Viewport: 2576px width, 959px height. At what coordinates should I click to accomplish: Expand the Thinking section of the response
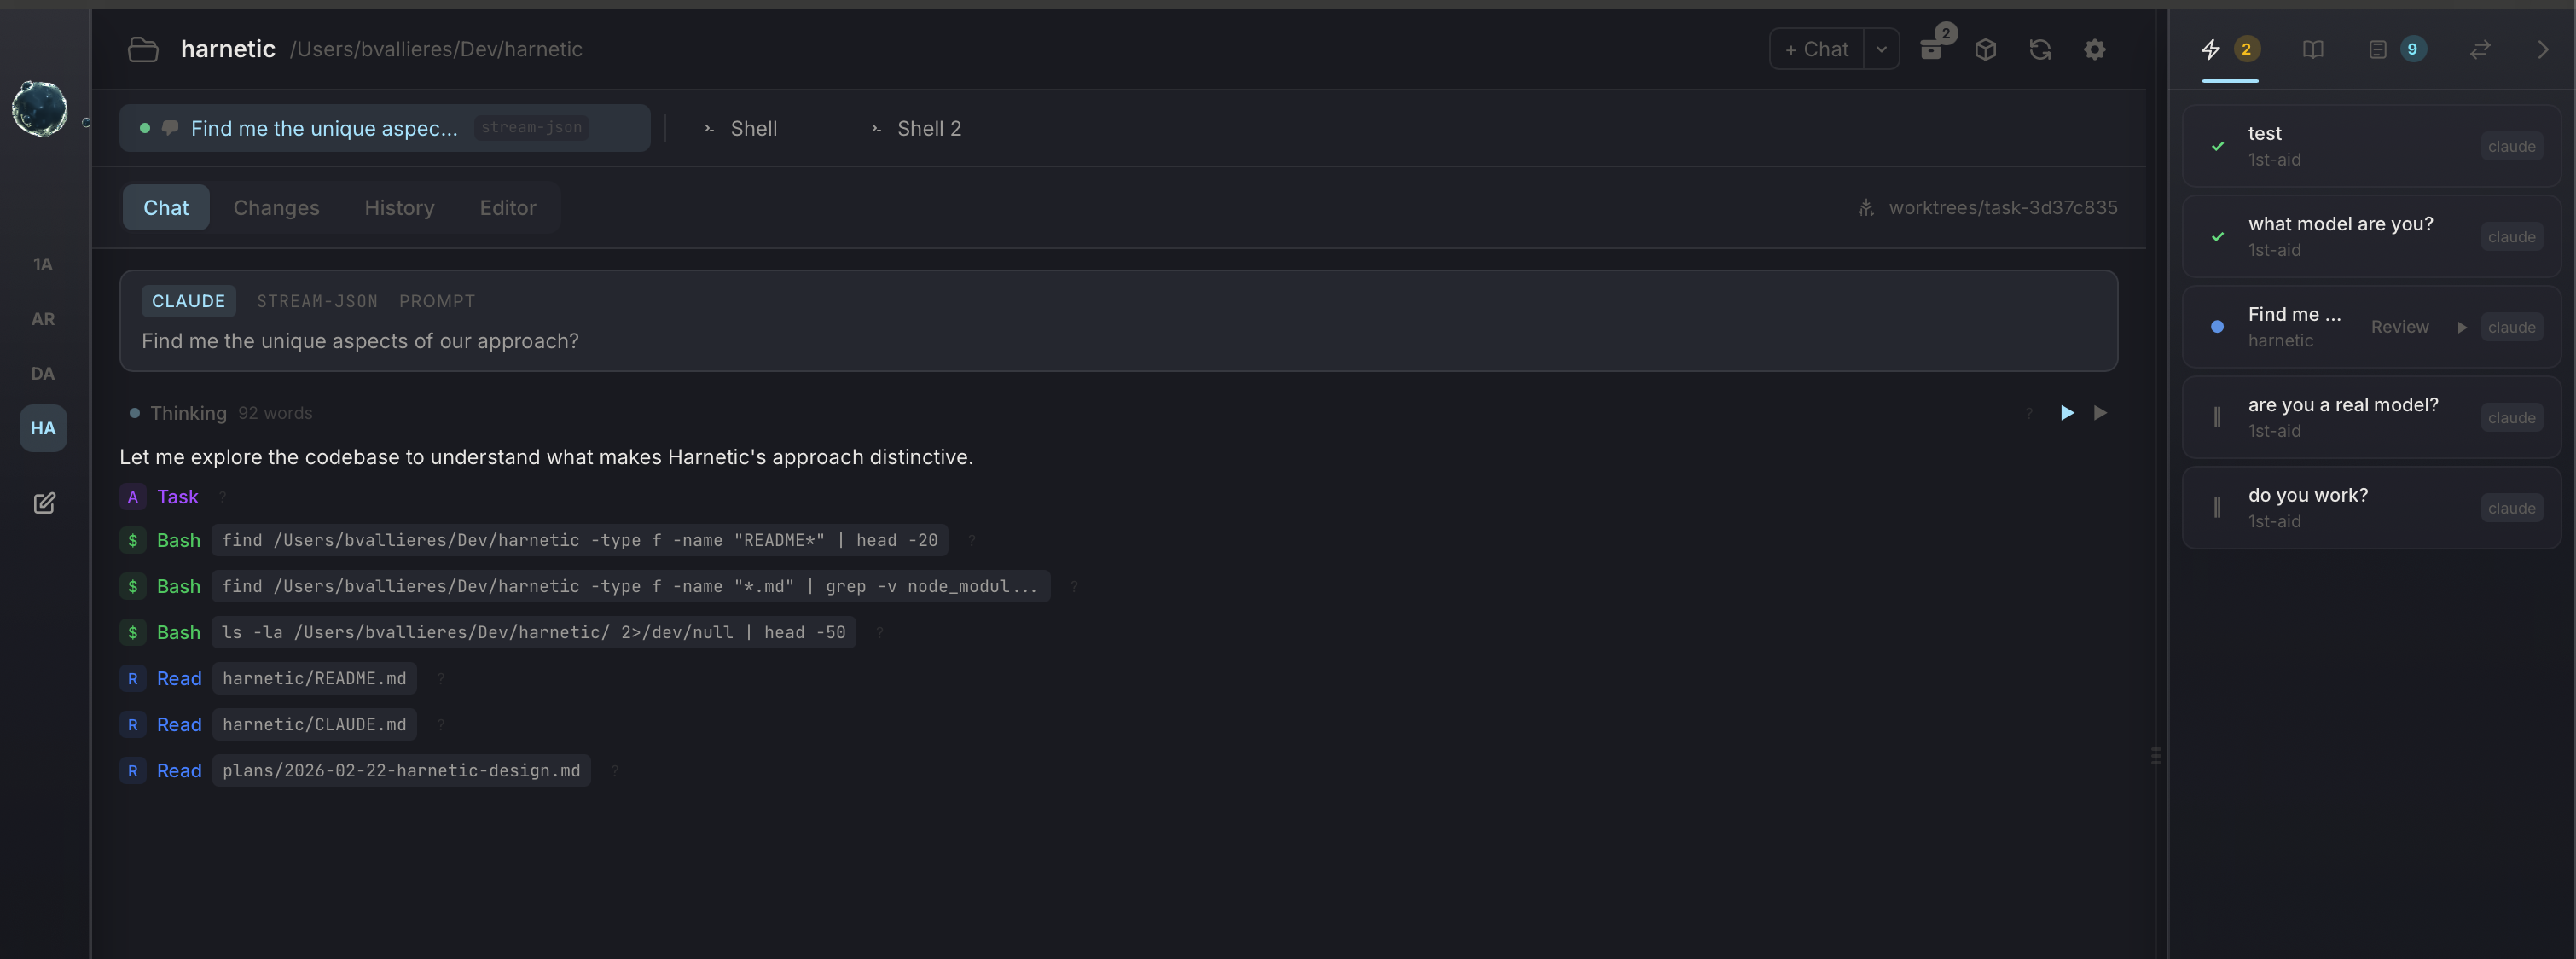188,412
